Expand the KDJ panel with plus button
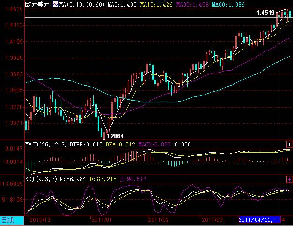Image resolution: width=293 pixels, height=226 pixels. point(289,180)
